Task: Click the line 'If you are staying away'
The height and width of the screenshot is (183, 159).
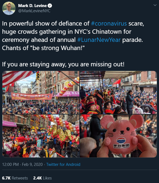Action: 63,64
